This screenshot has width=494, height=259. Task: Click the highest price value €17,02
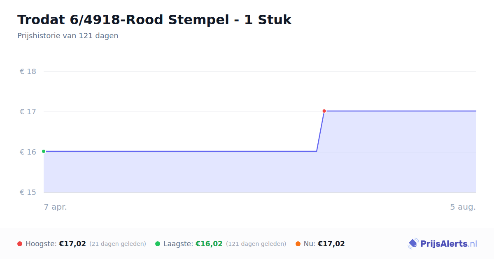(72, 244)
